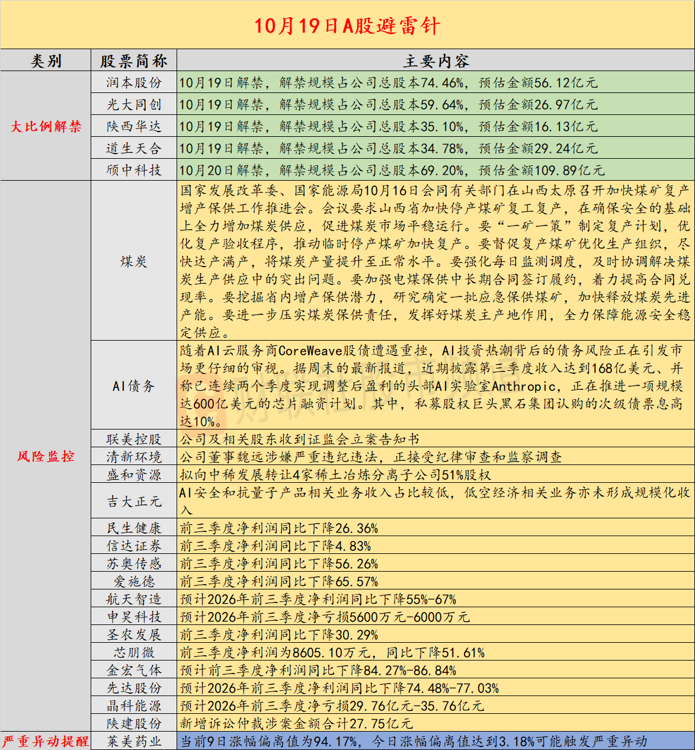
Task: Select stock name '颀中科技'
Action: pos(133,170)
